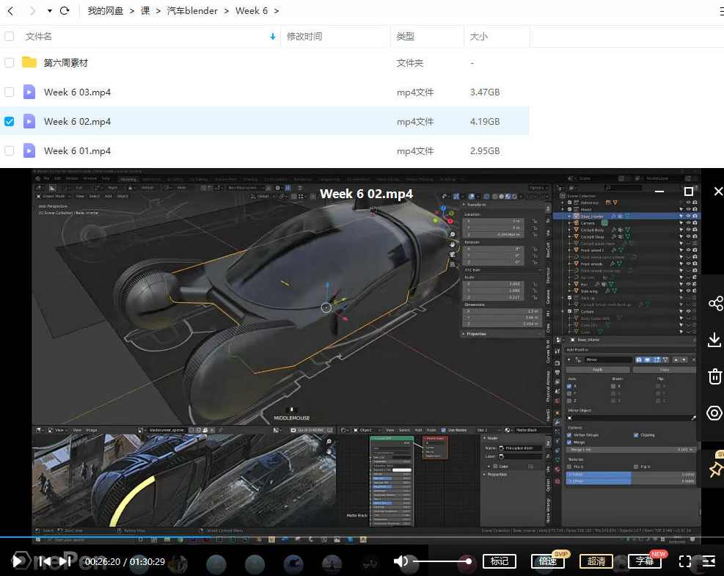The width and height of the screenshot is (724, 576).
Task: Skip to the next video
Action: click(66, 561)
